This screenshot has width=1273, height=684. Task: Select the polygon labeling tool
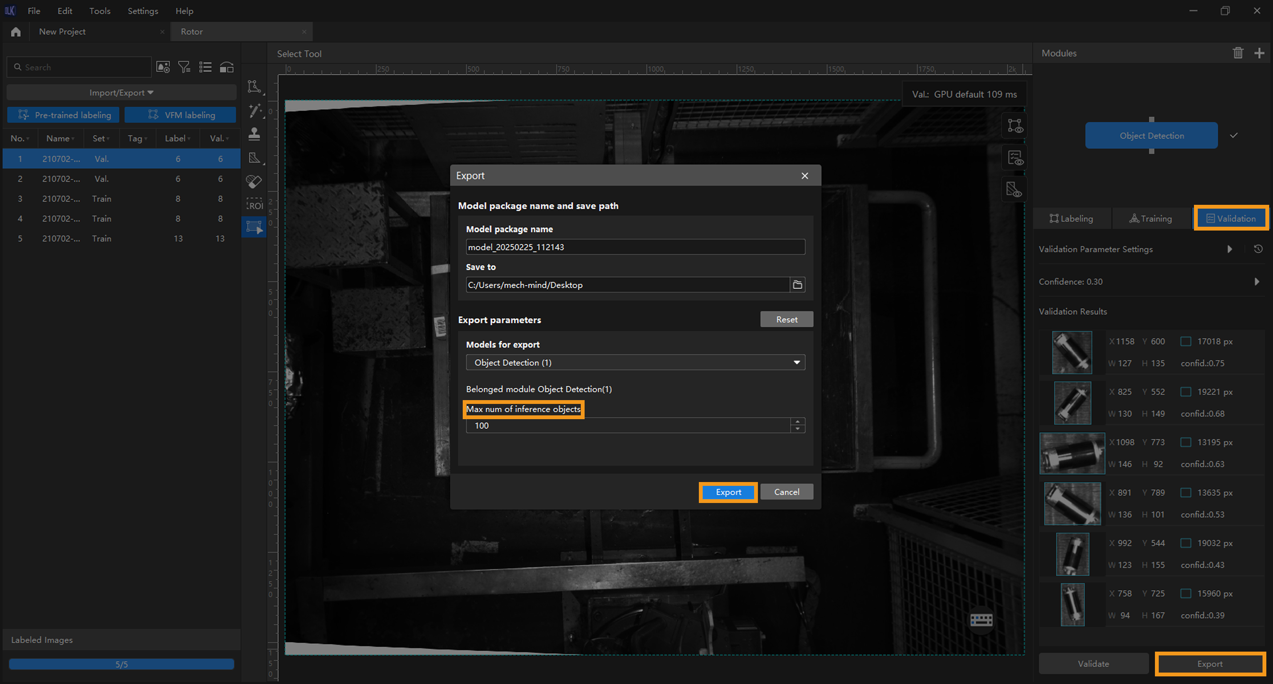coord(255,87)
